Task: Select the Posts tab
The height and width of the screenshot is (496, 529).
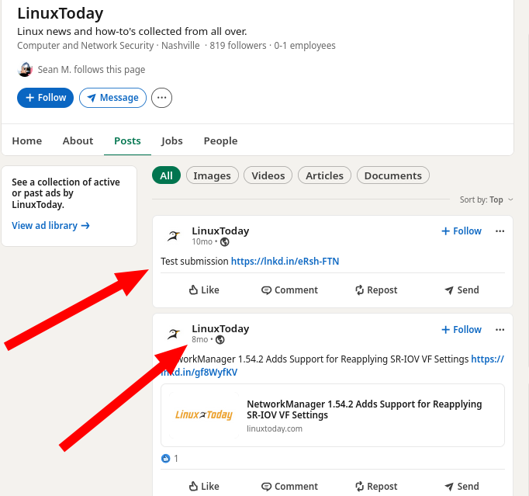Action: coord(127,140)
